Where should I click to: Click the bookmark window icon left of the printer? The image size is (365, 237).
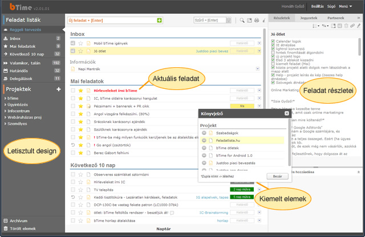pyautogui.click(x=249, y=21)
